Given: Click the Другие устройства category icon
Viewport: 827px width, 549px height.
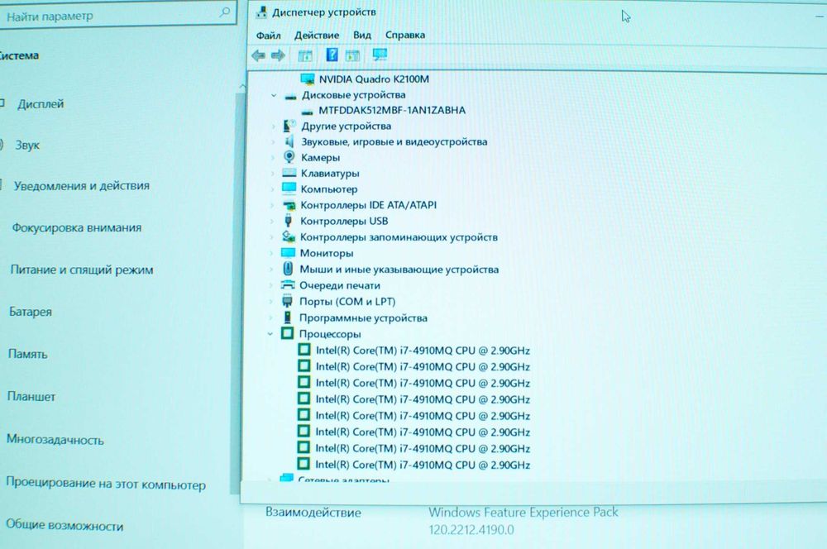Looking at the screenshot, I should pos(289,126).
